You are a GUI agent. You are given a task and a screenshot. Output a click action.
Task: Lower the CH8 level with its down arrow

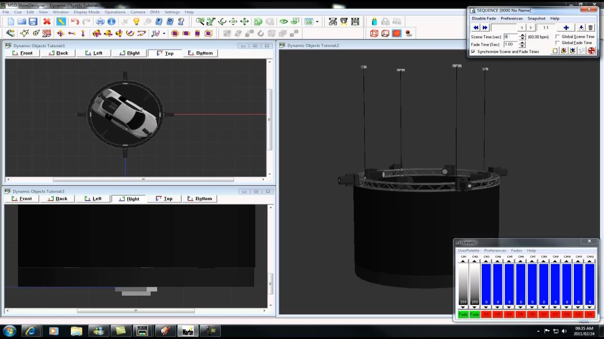tap(544, 307)
